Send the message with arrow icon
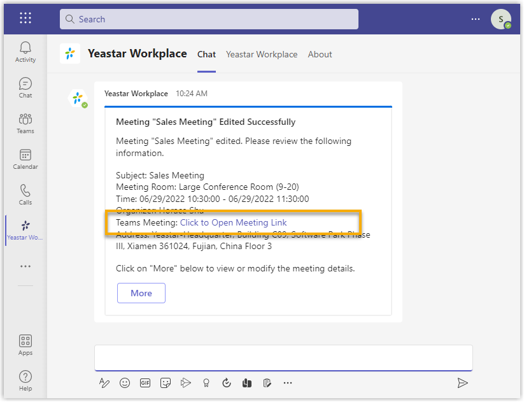 [463, 383]
